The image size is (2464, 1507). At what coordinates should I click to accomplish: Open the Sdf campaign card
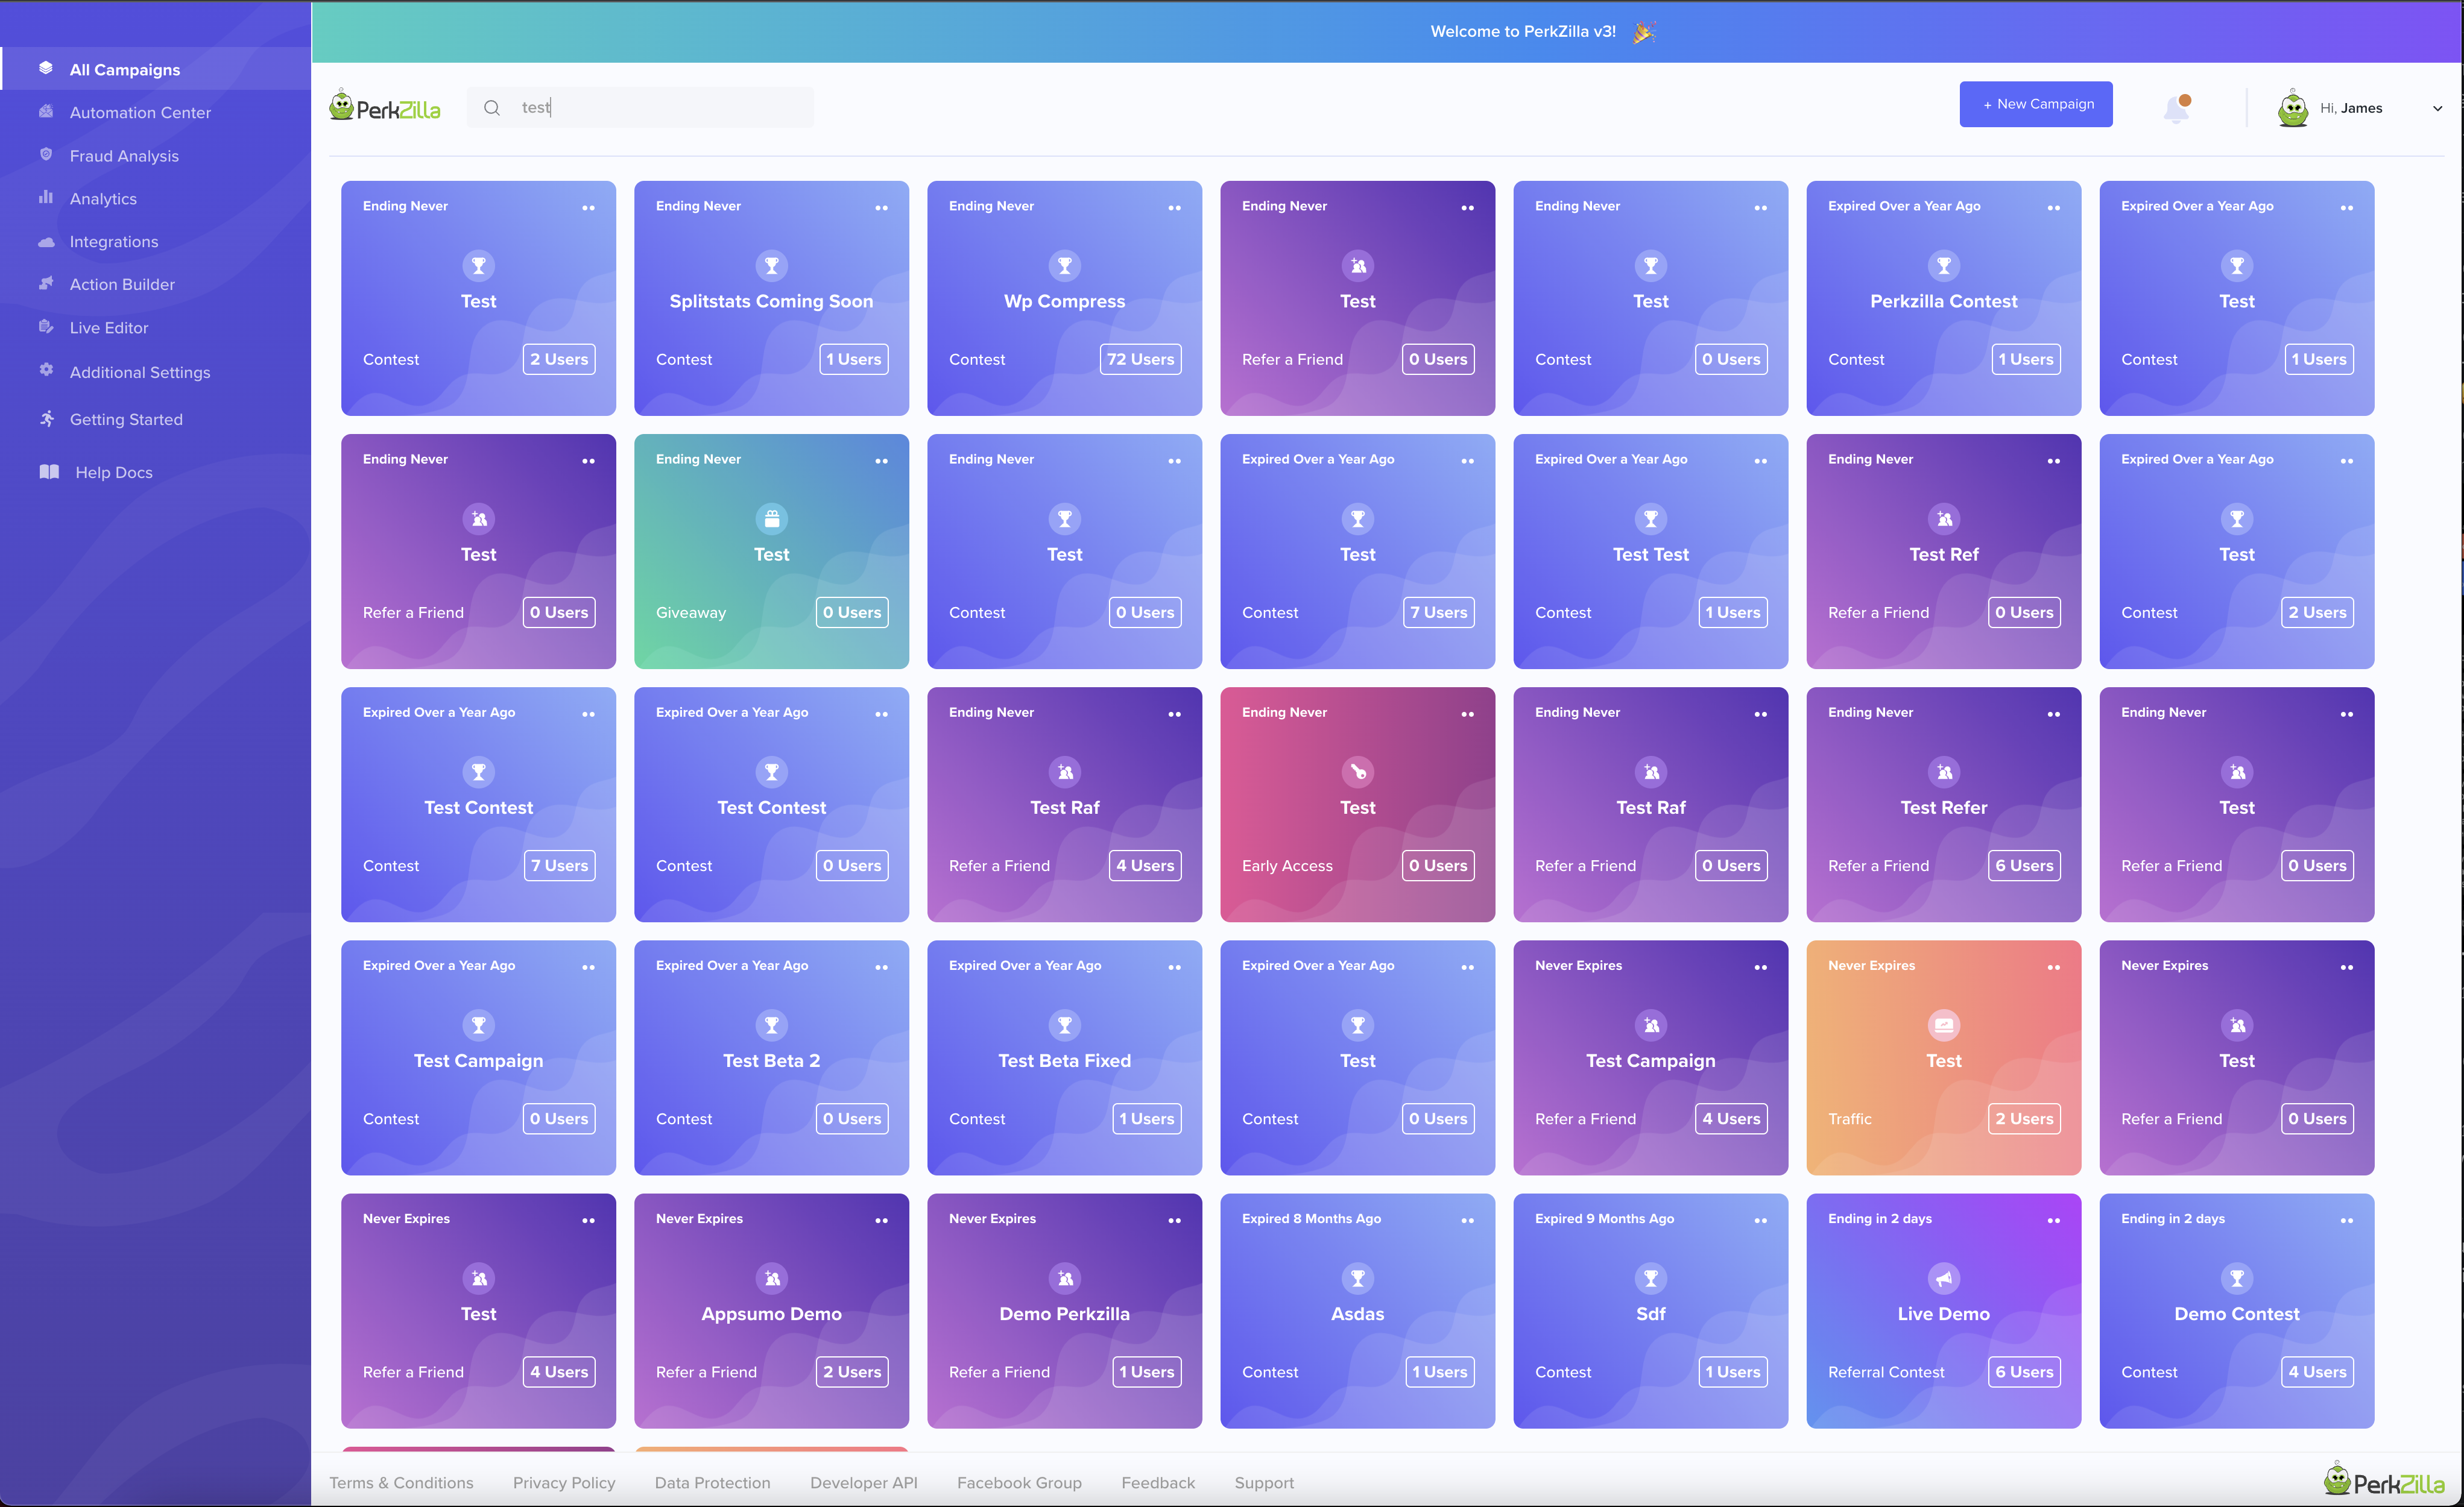coord(1650,1310)
